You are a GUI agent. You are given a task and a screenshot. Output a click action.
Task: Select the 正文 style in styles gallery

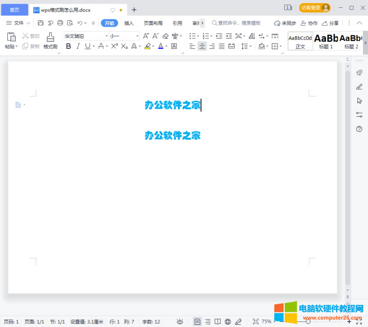[x=300, y=40]
